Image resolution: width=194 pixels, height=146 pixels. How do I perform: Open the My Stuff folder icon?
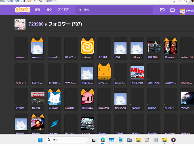pos(172,10)
